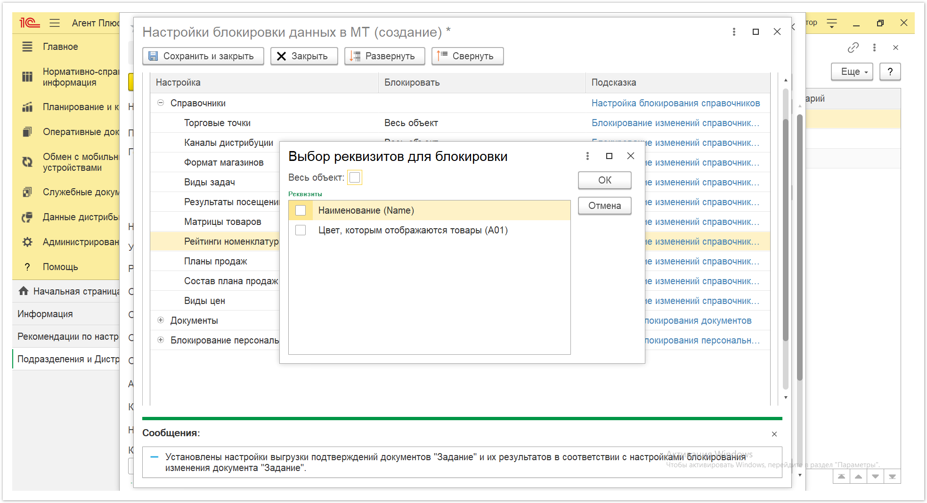Check the Наименование (Name) requisite
The image size is (927, 503).
coord(301,210)
